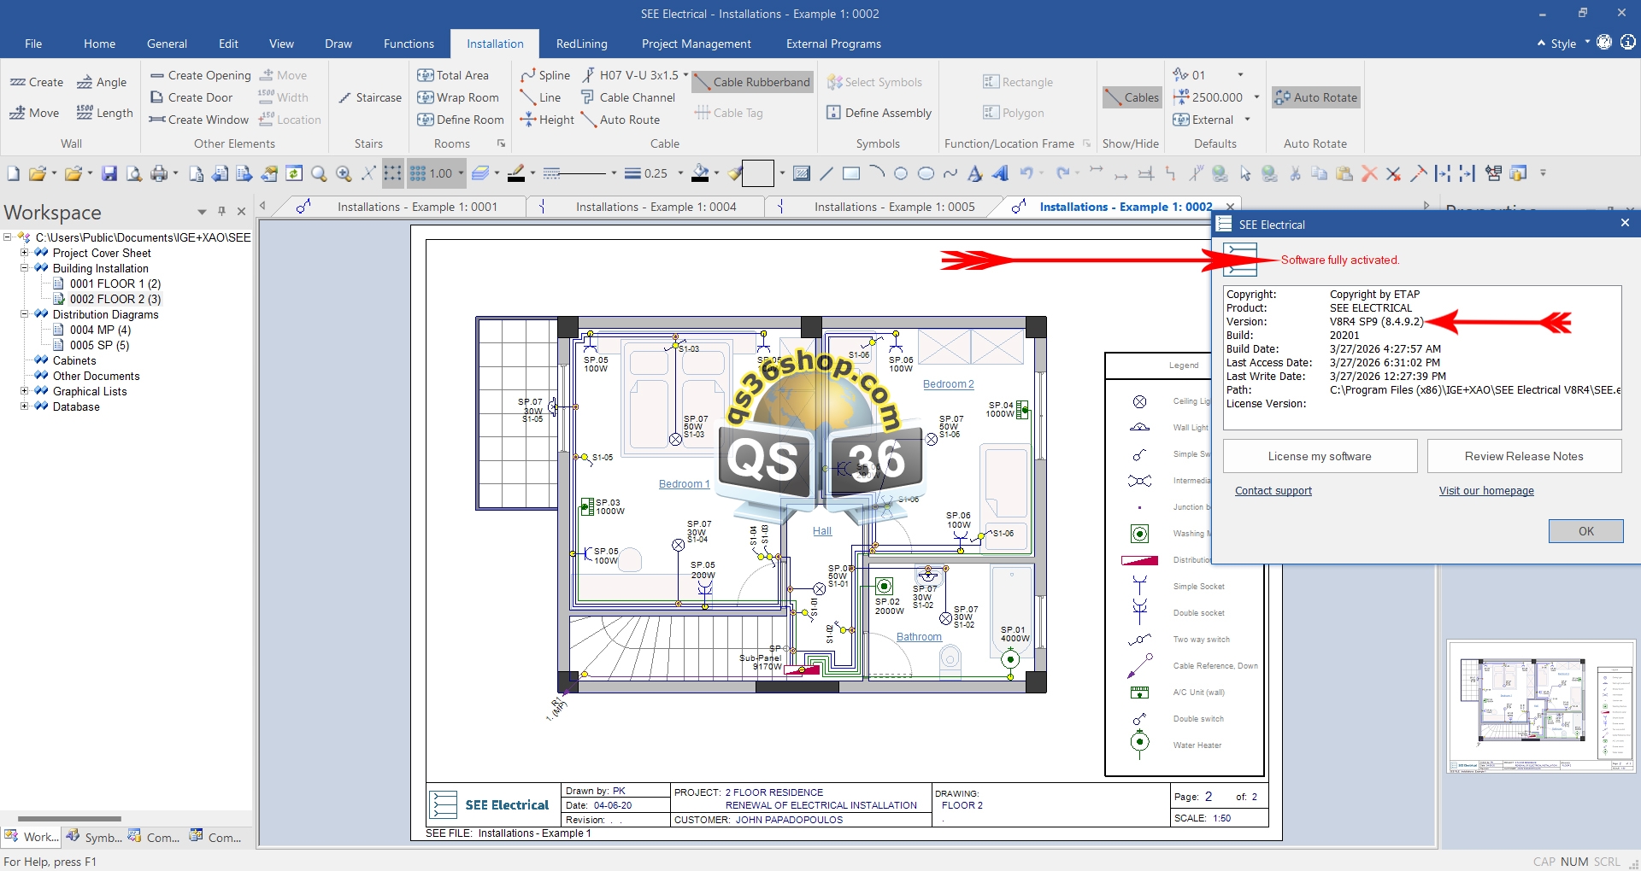Select the Wall Create tool
The width and height of the screenshot is (1641, 871).
pos(37,83)
